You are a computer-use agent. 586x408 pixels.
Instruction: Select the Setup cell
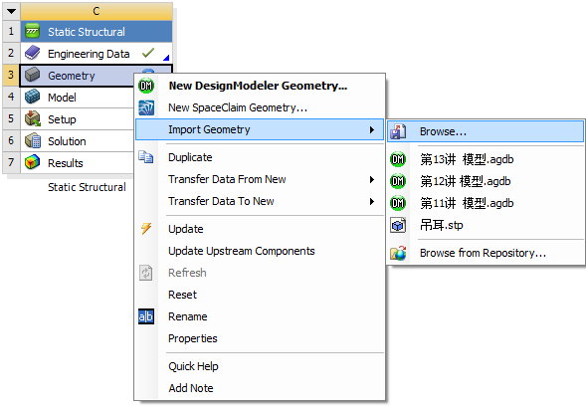coord(78,119)
